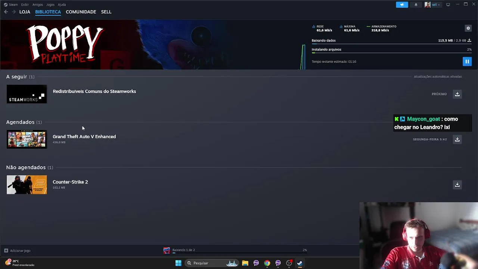The image size is (478, 269).
Task: Click the Steam icon in the taskbar
Action: click(x=300, y=263)
